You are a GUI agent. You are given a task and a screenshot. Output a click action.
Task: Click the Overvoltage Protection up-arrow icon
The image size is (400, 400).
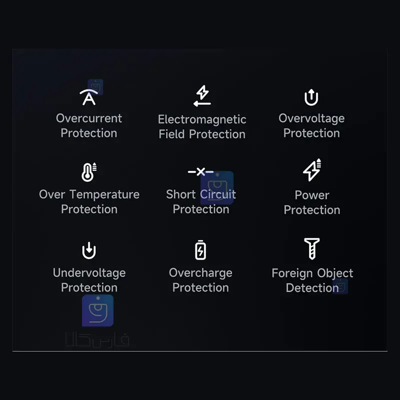(311, 97)
